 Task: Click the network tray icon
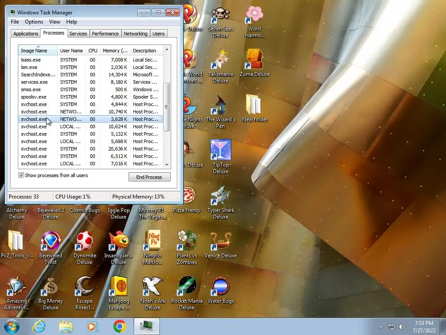(x=392, y=327)
